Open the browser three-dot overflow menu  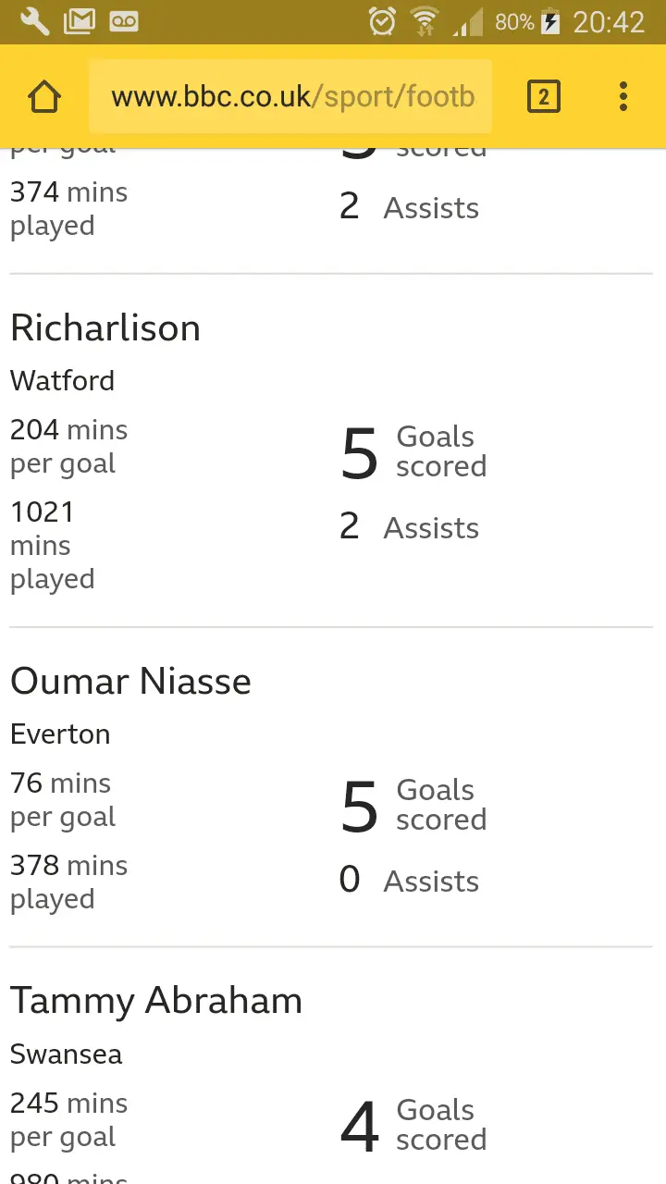(623, 96)
